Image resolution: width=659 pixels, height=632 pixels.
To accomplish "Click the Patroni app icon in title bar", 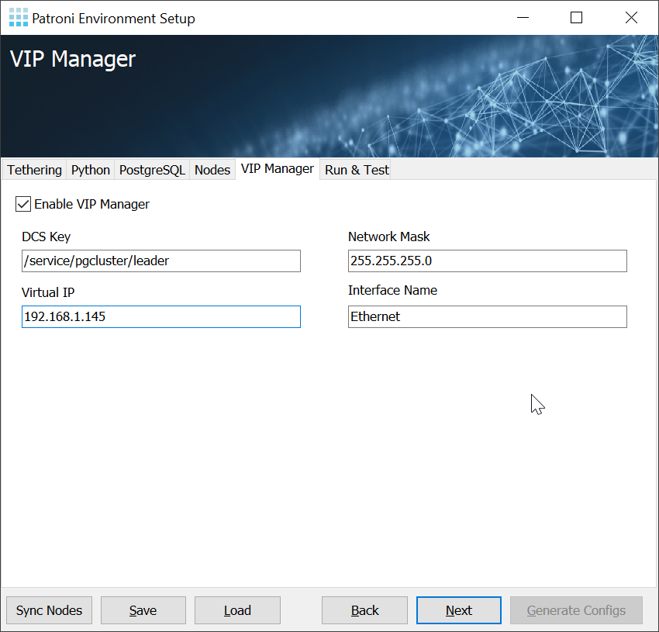I will pos(18,18).
